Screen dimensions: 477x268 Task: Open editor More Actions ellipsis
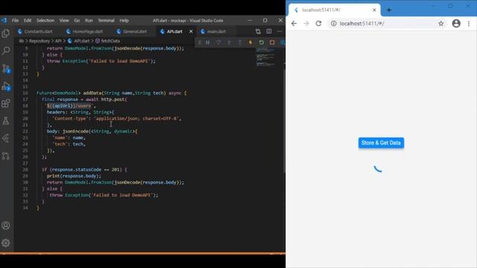tap(279, 31)
